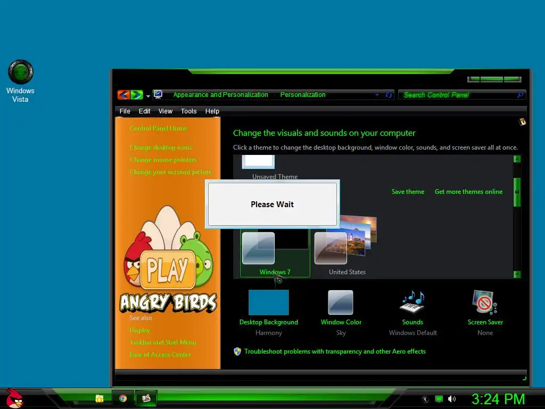545x409 pixels.
Task: Click the Screen Saver label
Action: (x=485, y=322)
